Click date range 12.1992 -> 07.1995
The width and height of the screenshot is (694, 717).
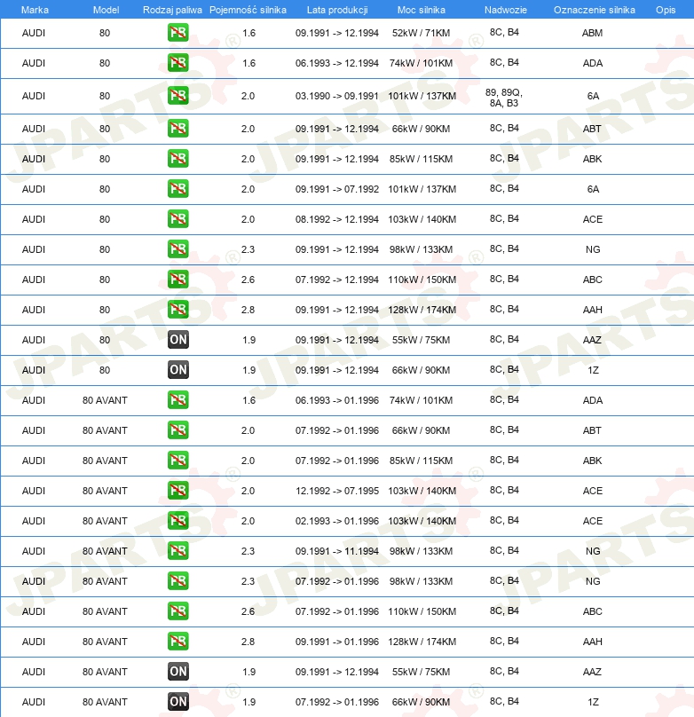(337, 491)
